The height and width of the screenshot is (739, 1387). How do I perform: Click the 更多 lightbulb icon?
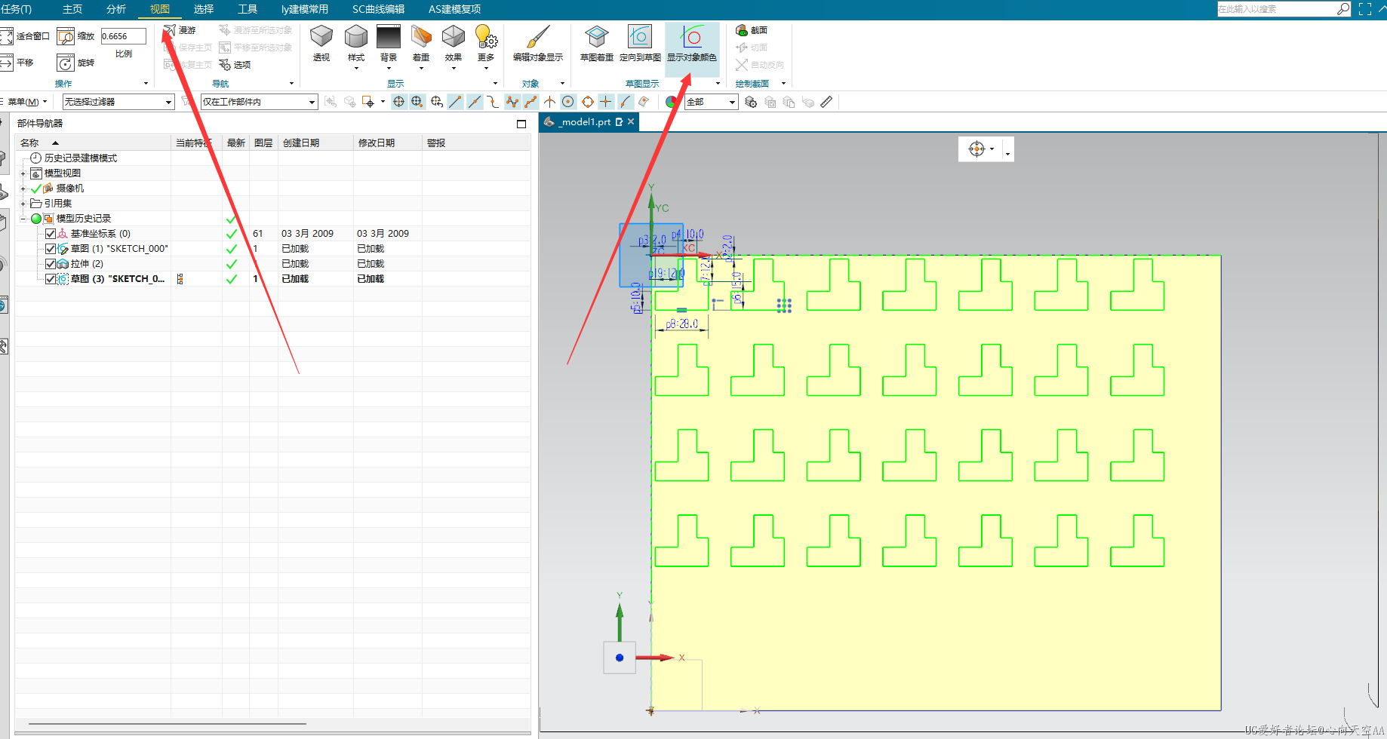(486, 36)
